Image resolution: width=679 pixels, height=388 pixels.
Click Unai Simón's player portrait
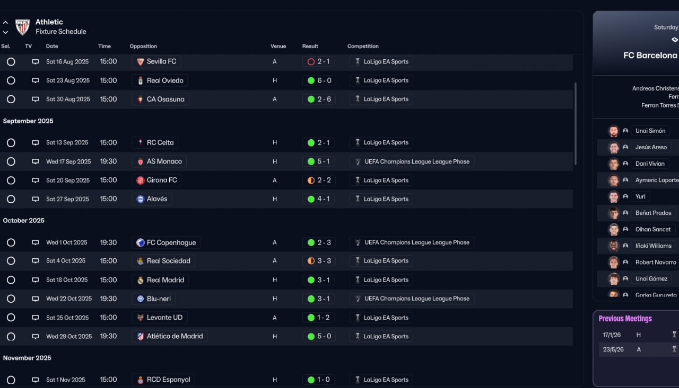point(614,131)
